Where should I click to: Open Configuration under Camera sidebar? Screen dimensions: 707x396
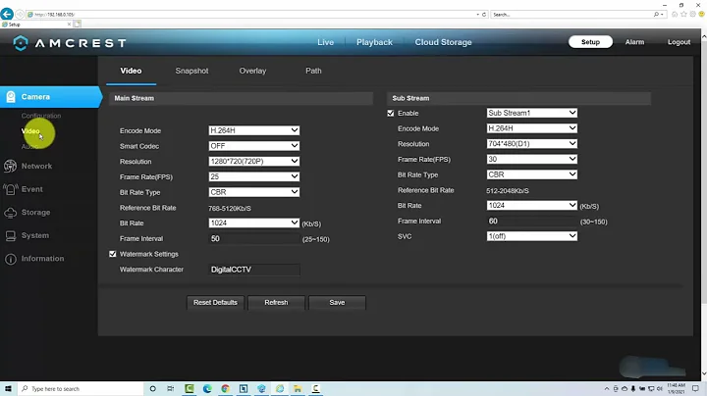point(41,116)
